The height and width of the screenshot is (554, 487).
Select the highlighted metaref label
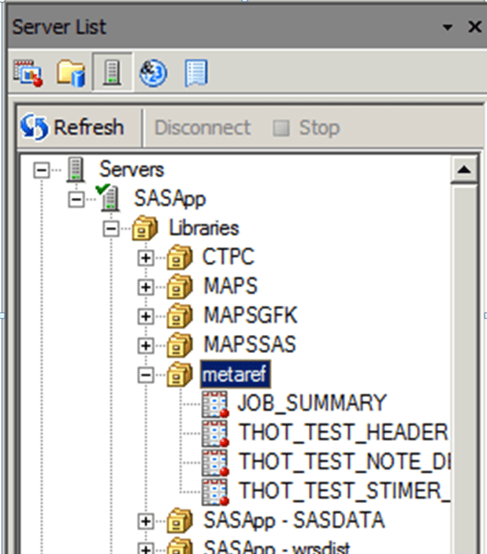(x=236, y=374)
